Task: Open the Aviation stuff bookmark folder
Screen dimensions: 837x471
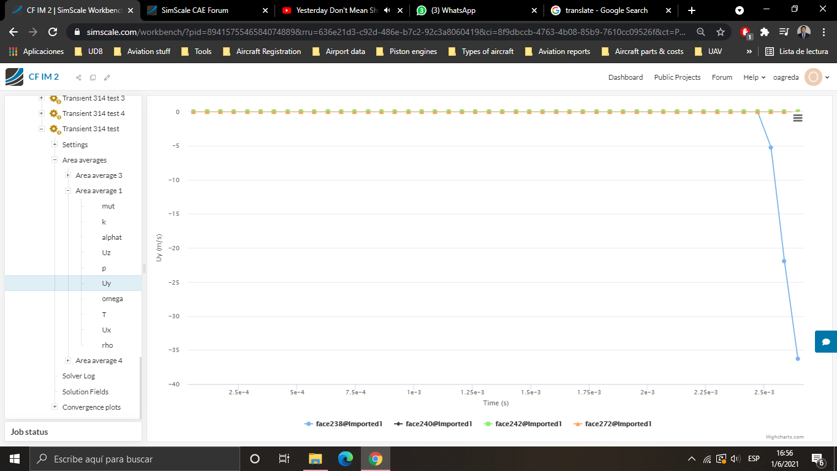Action: pyautogui.click(x=142, y=52)
